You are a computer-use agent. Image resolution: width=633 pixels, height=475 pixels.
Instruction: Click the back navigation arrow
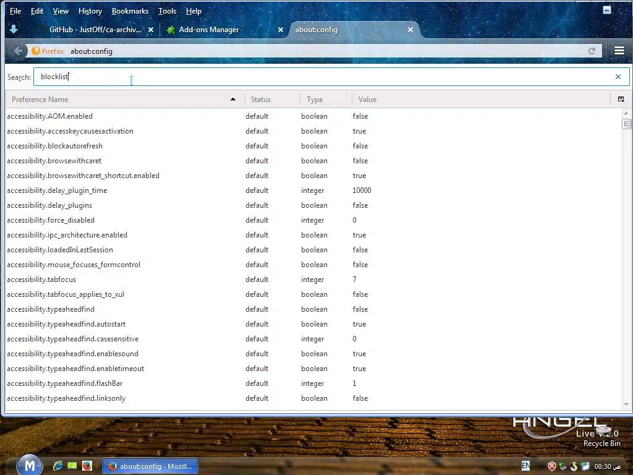click(x=18, y=51)
